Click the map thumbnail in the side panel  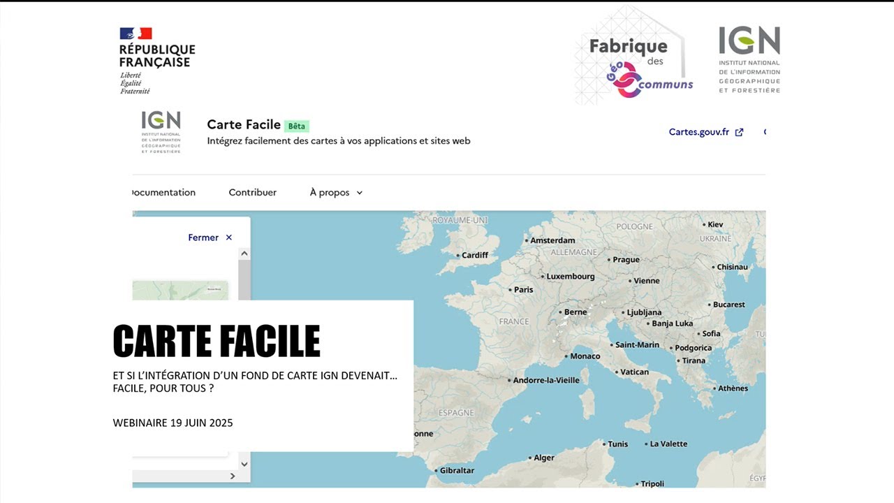coord(180,291)
